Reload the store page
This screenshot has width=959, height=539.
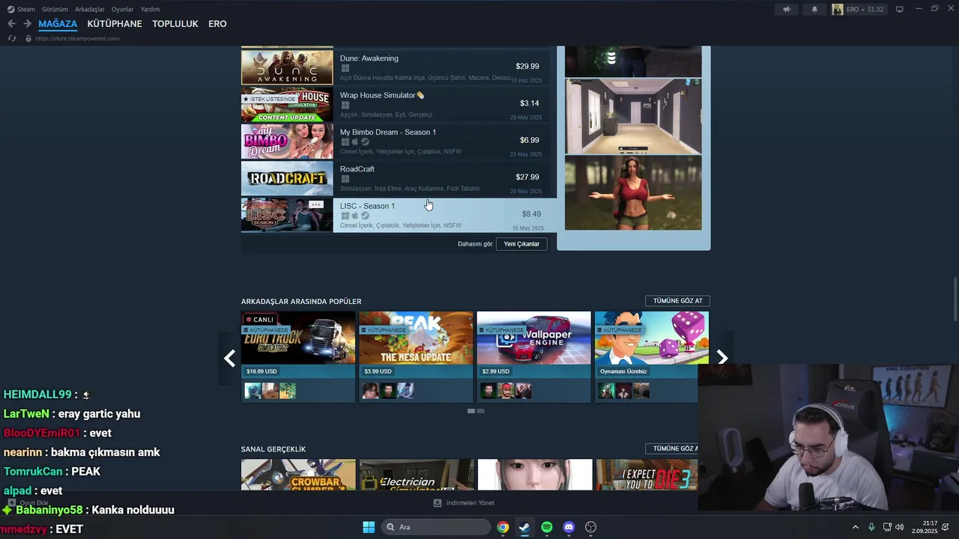click(x=11, y=38)
